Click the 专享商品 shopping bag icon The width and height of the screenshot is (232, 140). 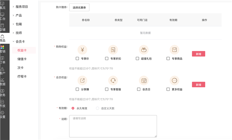pos(174,50)
